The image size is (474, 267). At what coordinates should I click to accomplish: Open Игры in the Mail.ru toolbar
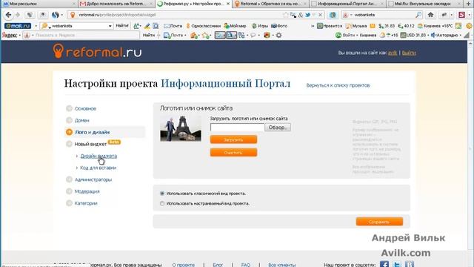pos(260,26)
